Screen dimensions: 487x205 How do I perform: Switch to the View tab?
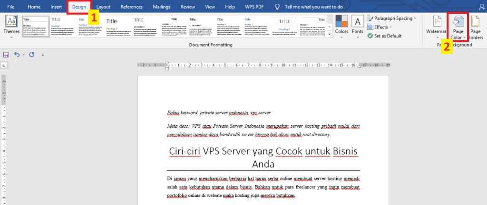click(210, 7)
